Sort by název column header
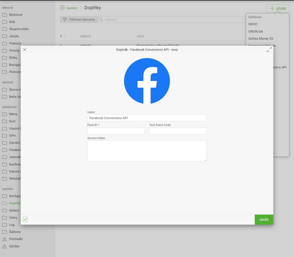 pos(140,36)
